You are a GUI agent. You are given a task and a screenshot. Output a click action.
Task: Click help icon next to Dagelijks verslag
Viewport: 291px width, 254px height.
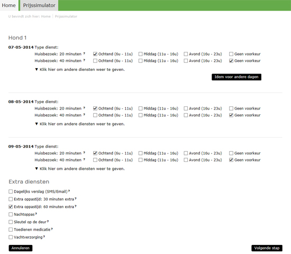pos(69,191)
